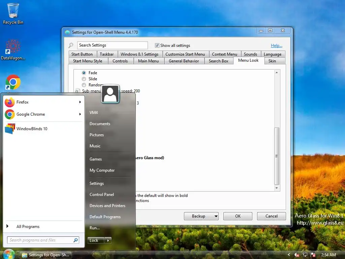
Task: Switch to the Context Menu tab
Action: 224,54
